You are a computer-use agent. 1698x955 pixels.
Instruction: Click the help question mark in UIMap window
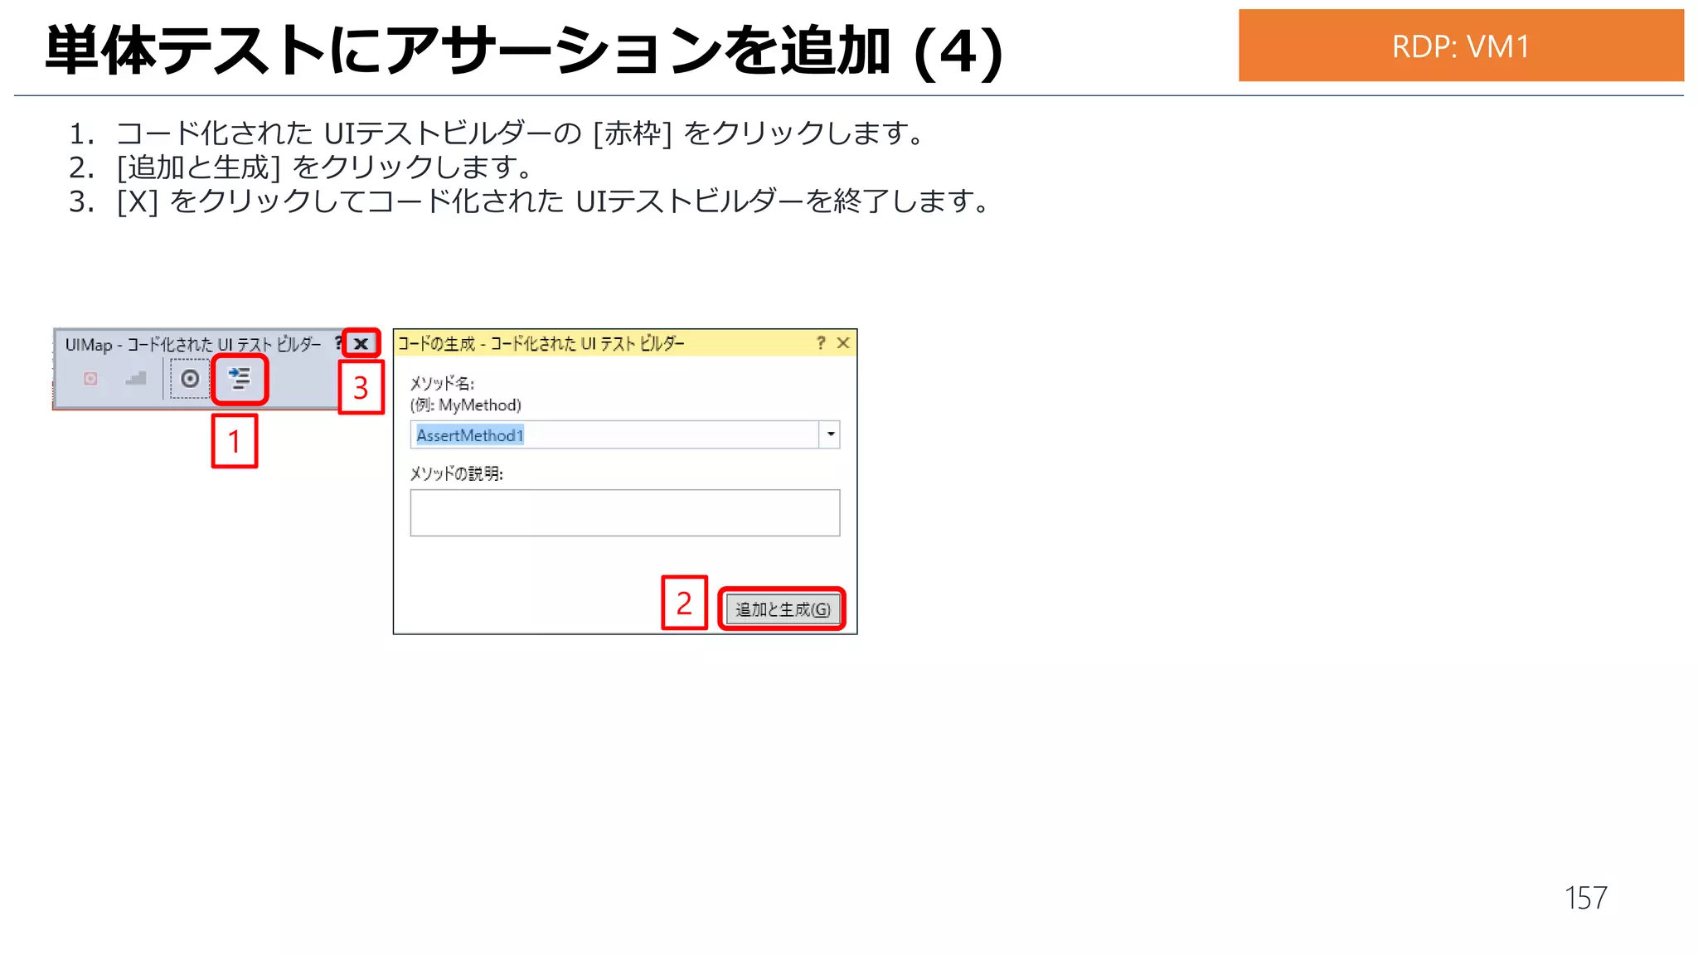tap(338, 343)
